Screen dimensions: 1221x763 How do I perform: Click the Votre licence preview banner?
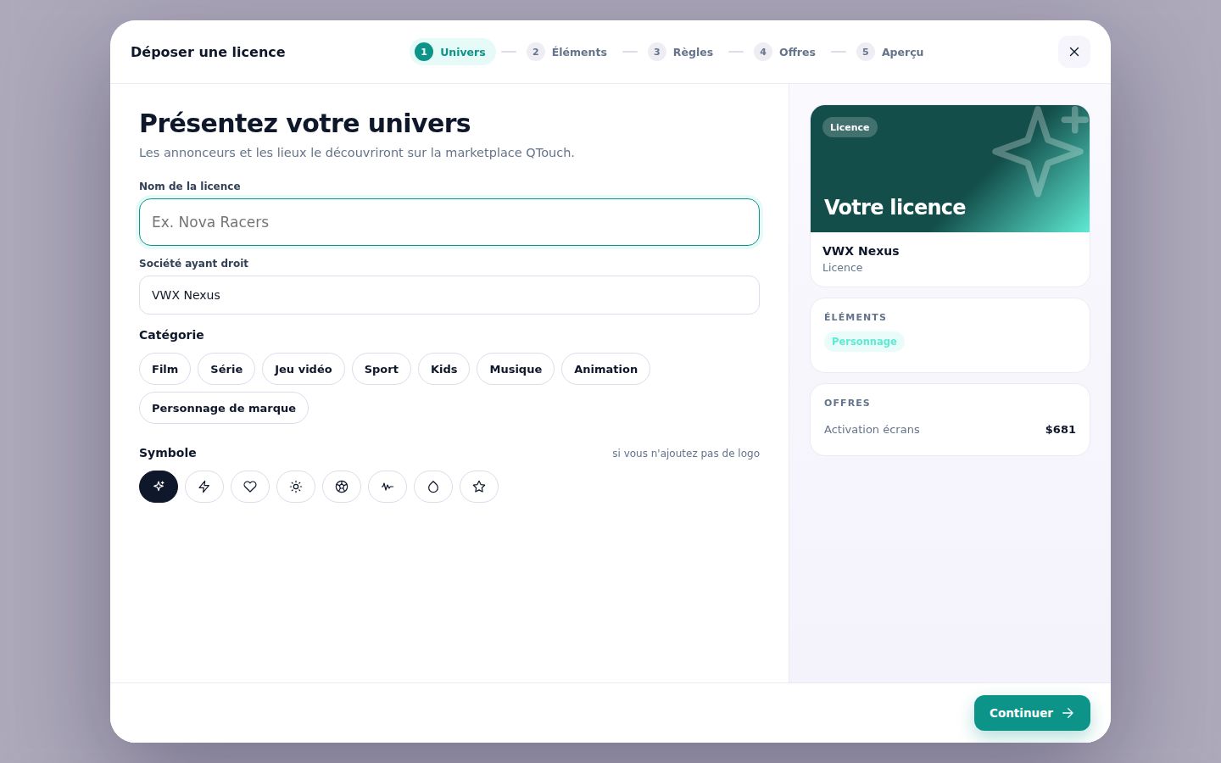click(950, 169)
